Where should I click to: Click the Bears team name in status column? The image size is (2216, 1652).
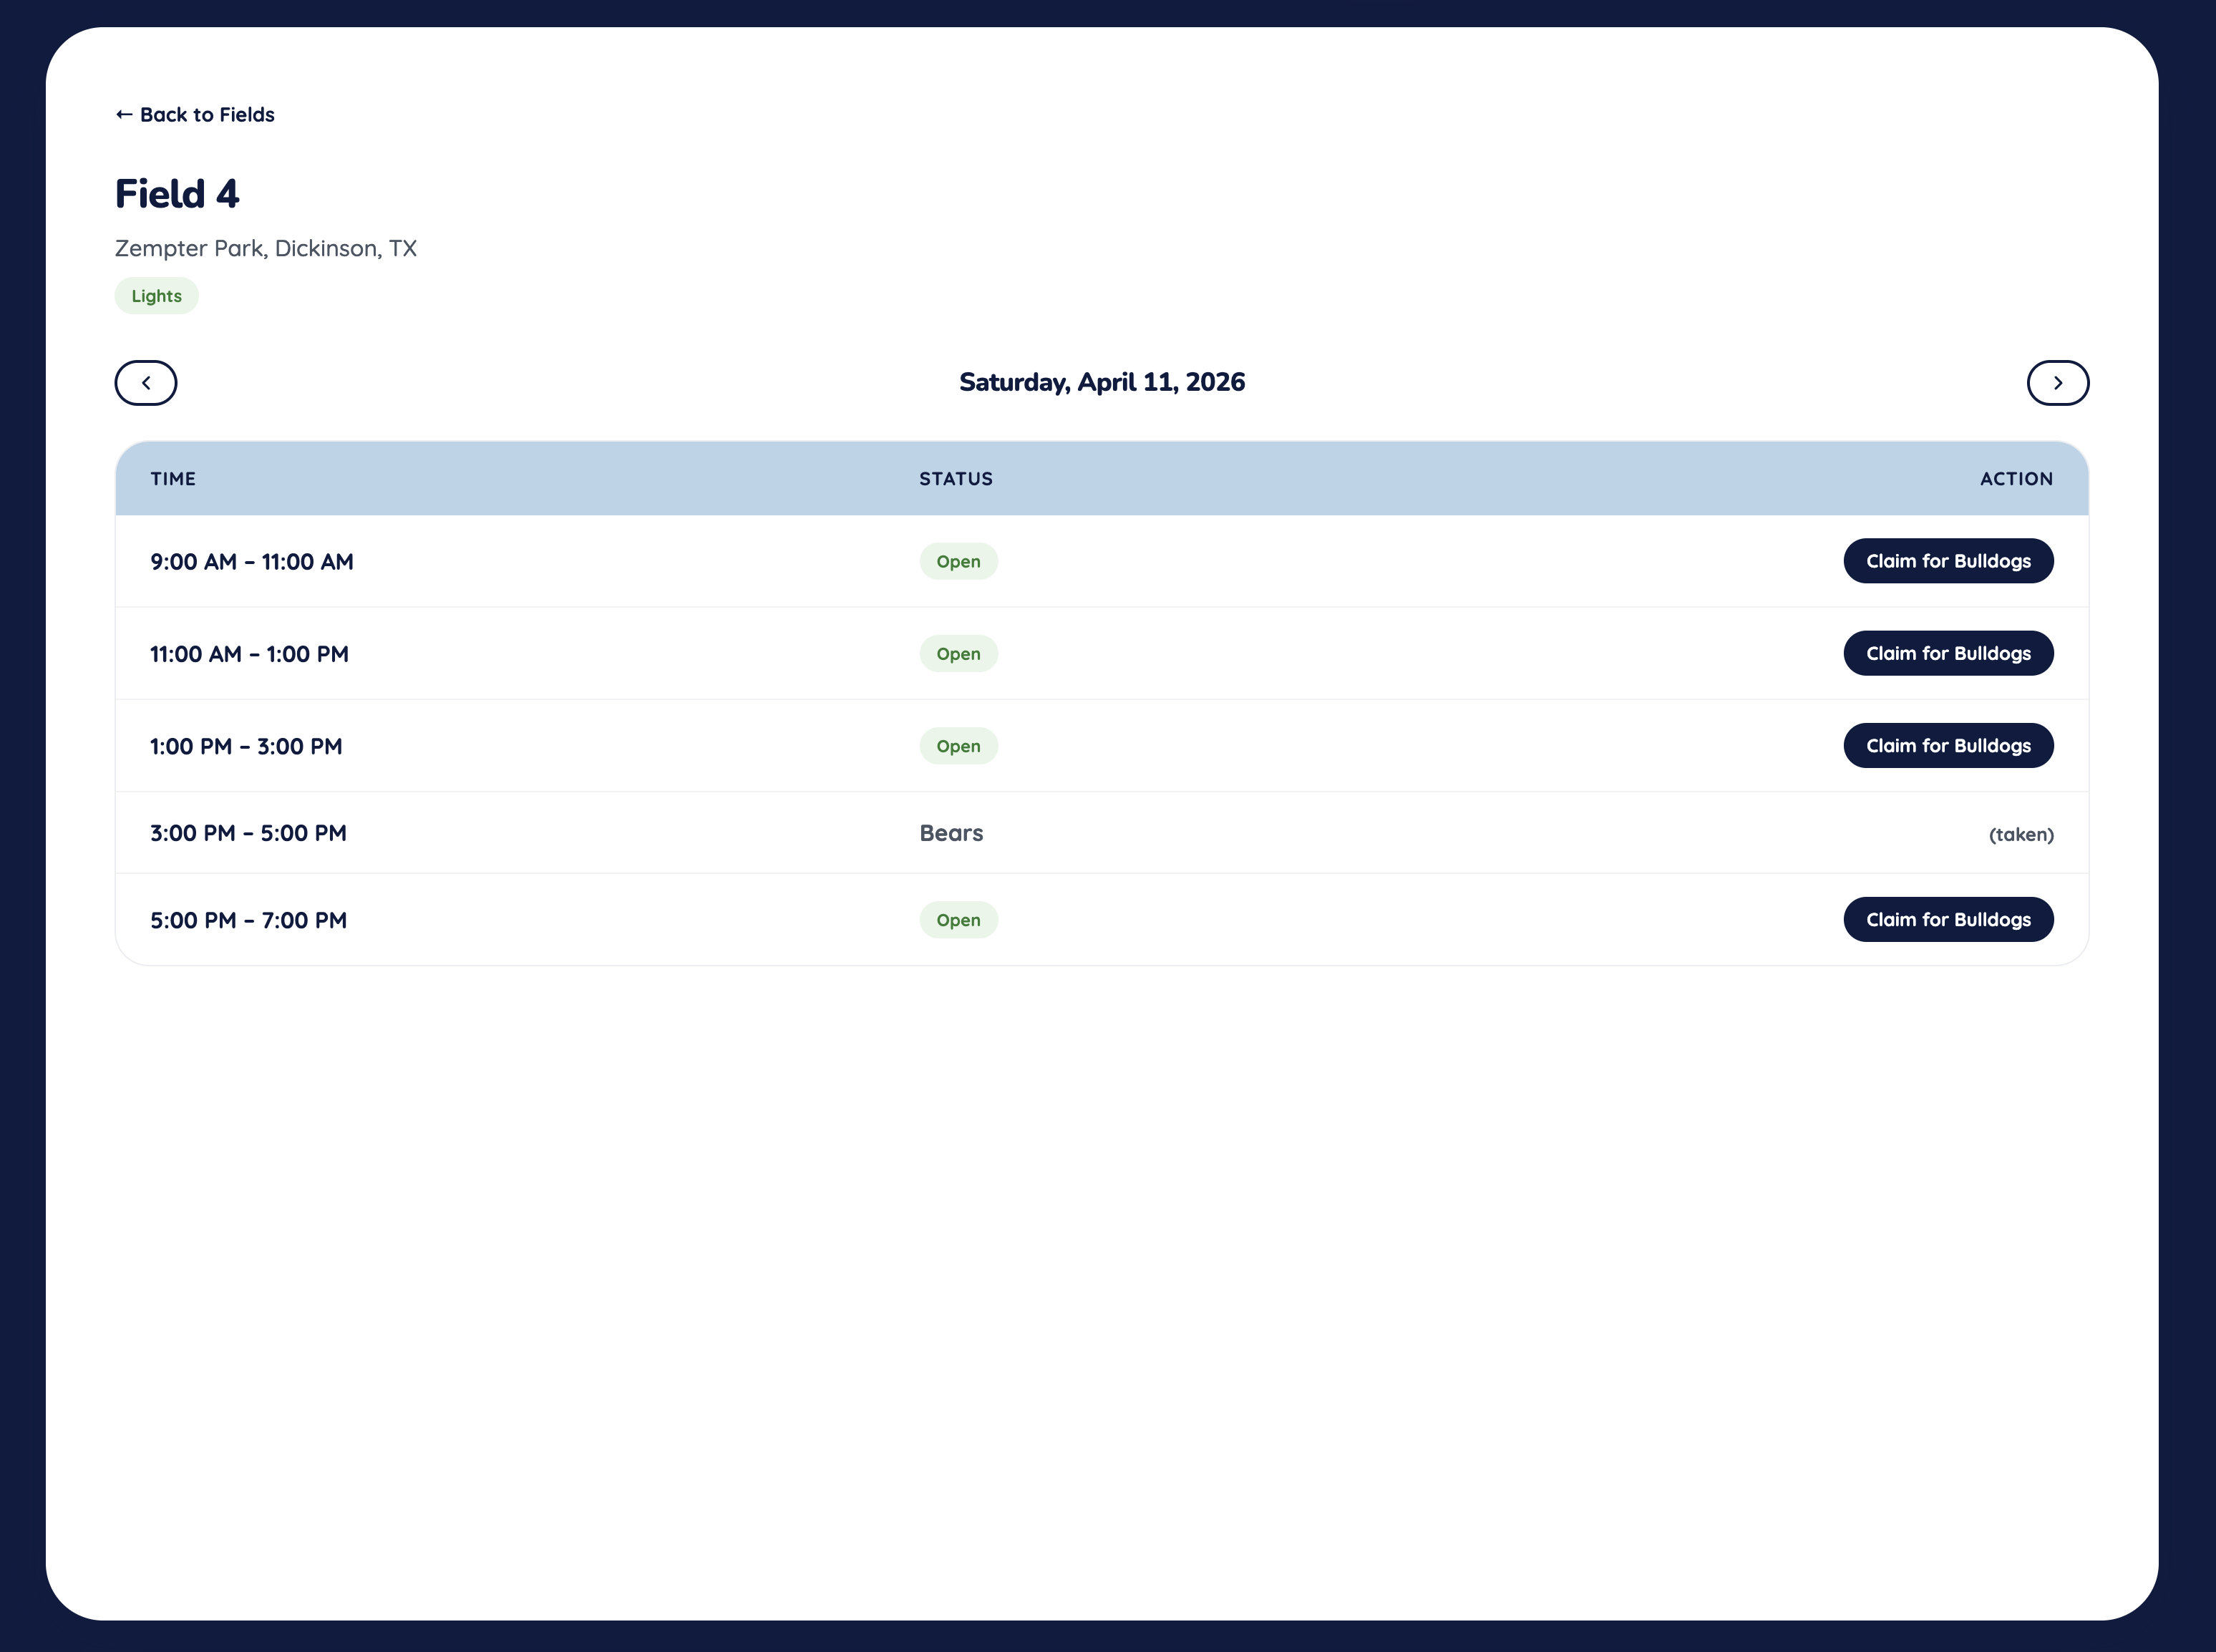coord(950,833)
